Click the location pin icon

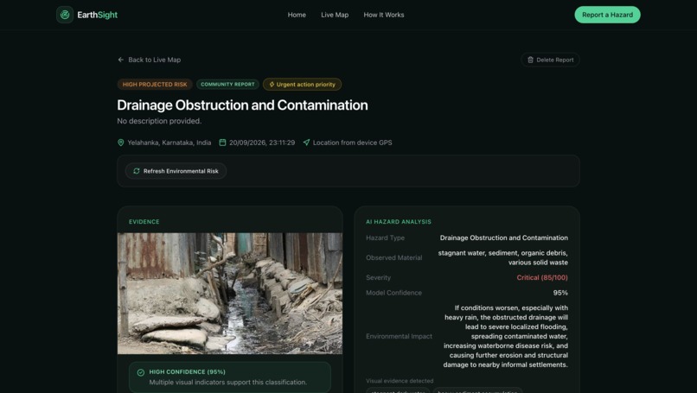pos(120,143)
